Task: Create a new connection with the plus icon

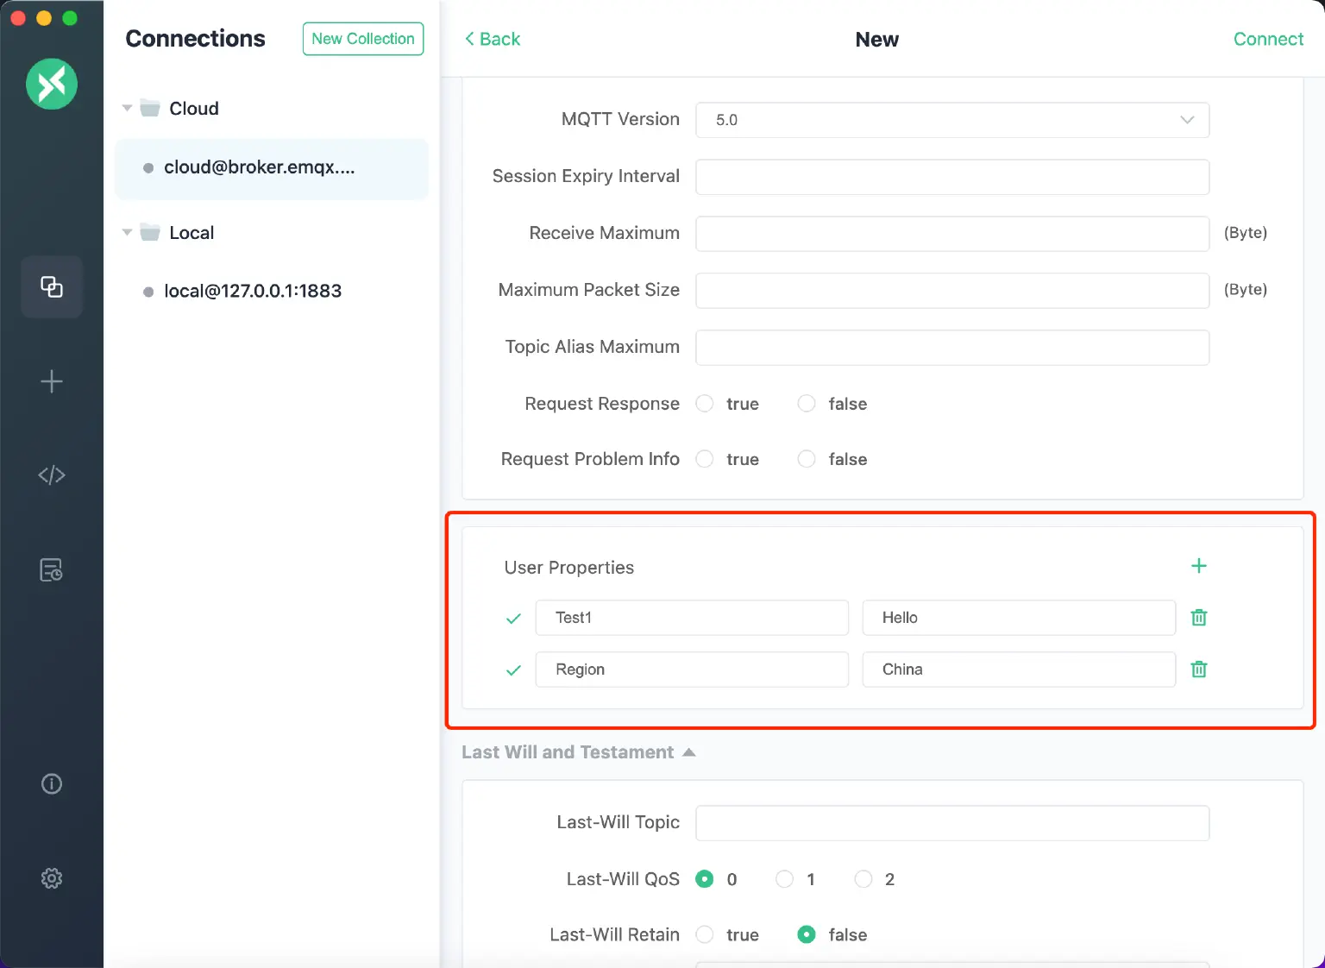Action: tap(52, 380)
